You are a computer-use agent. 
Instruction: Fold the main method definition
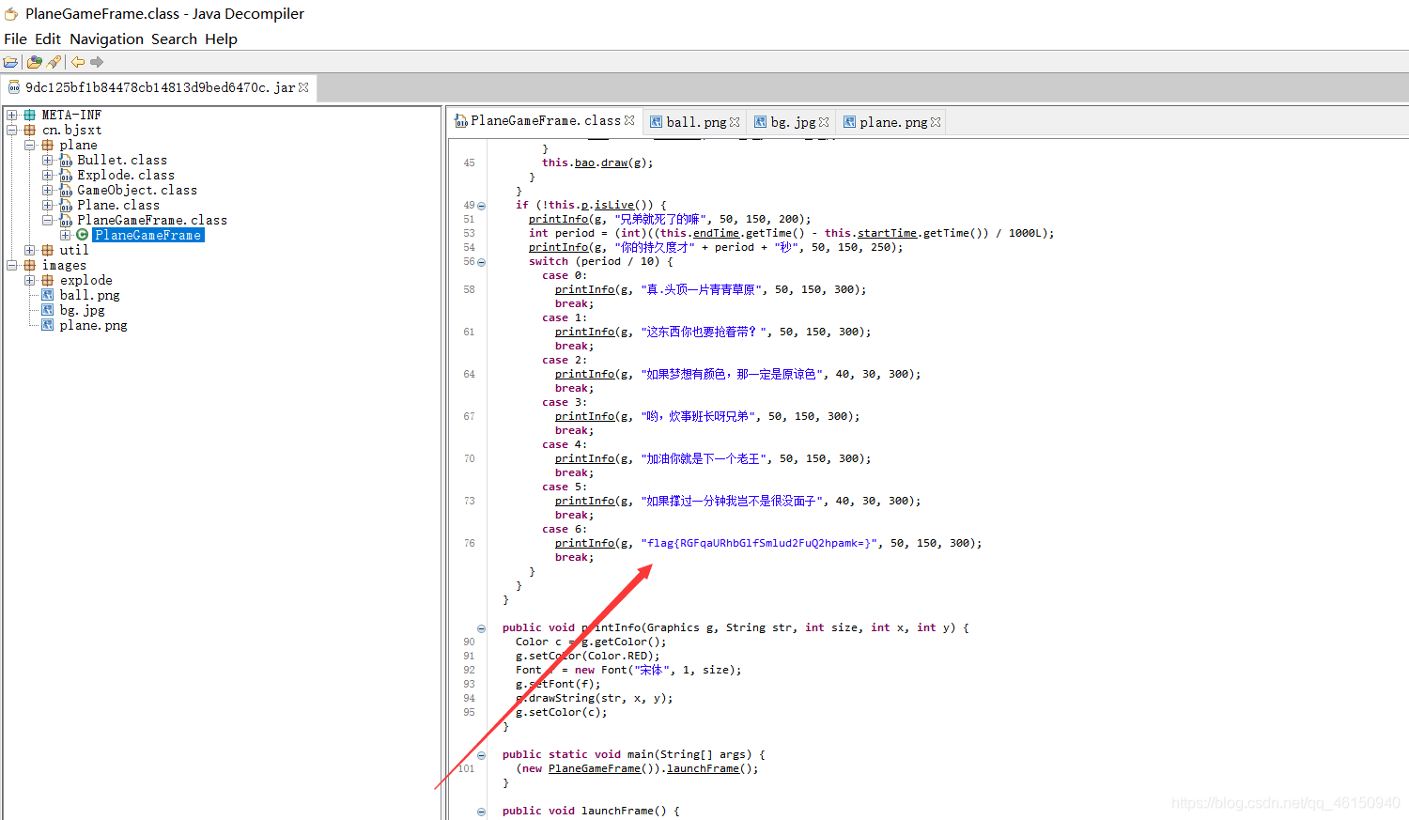(x=482, y=755)
